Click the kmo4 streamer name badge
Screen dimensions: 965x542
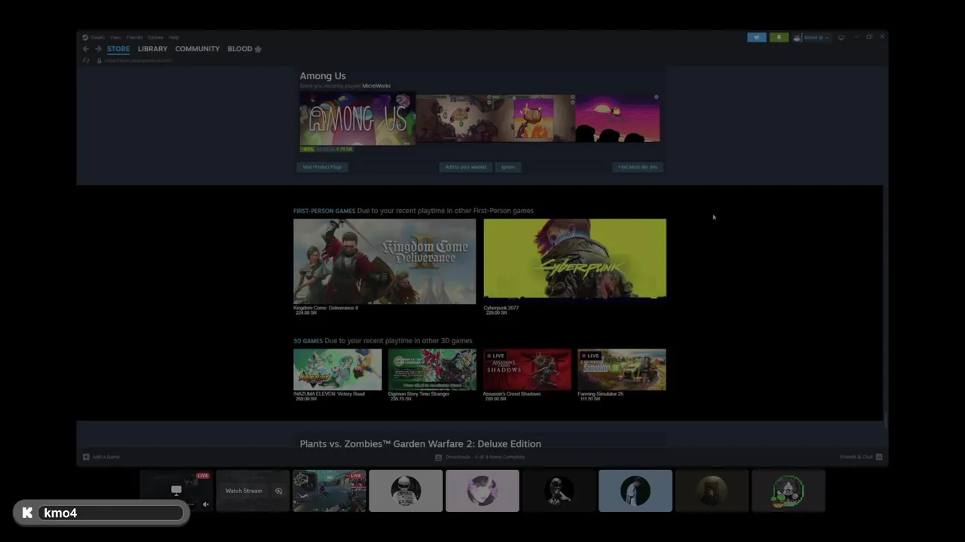[x=101, y=513]
